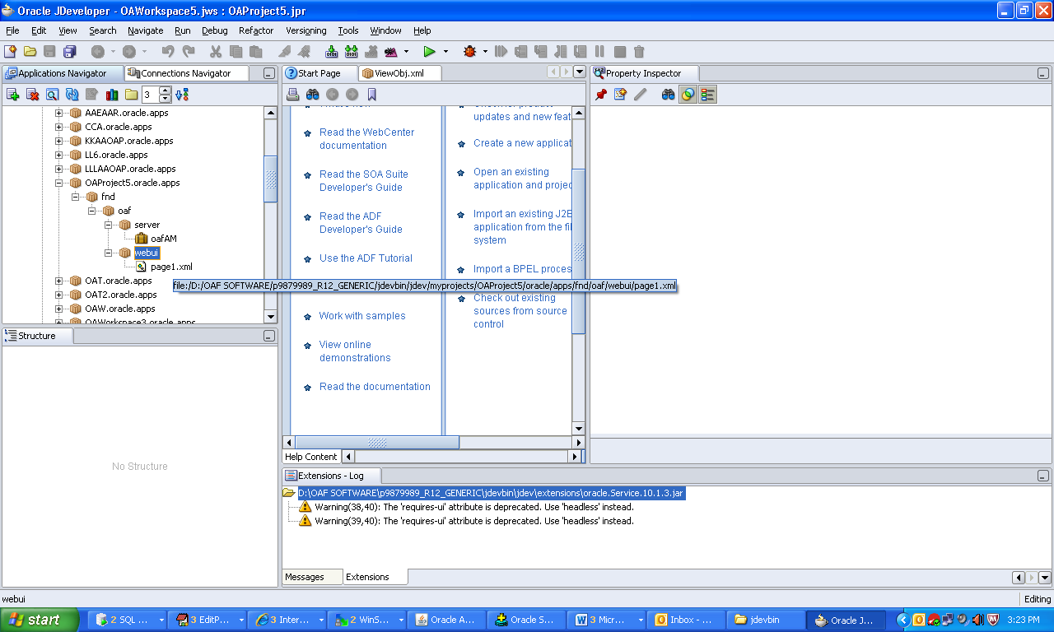Click the red pin icon in Property Inspector

(x=601, y=95)
